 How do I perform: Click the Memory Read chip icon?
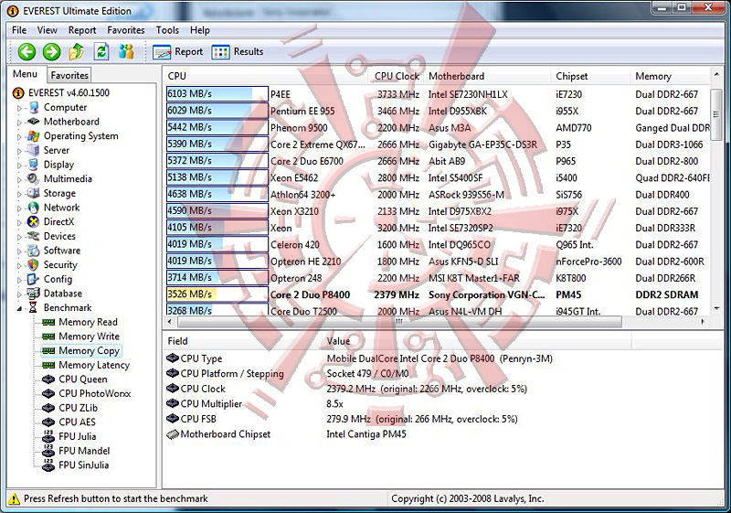(x=48, y=322)
